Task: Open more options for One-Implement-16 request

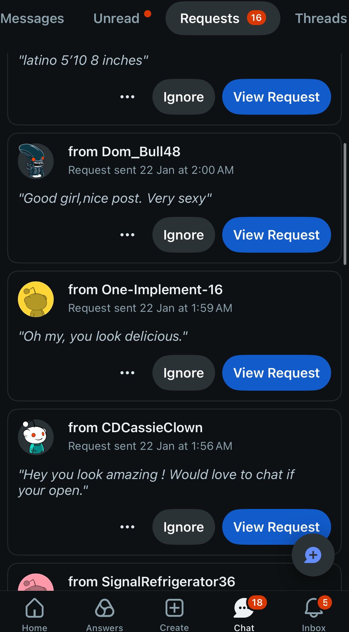Action: 127,373
